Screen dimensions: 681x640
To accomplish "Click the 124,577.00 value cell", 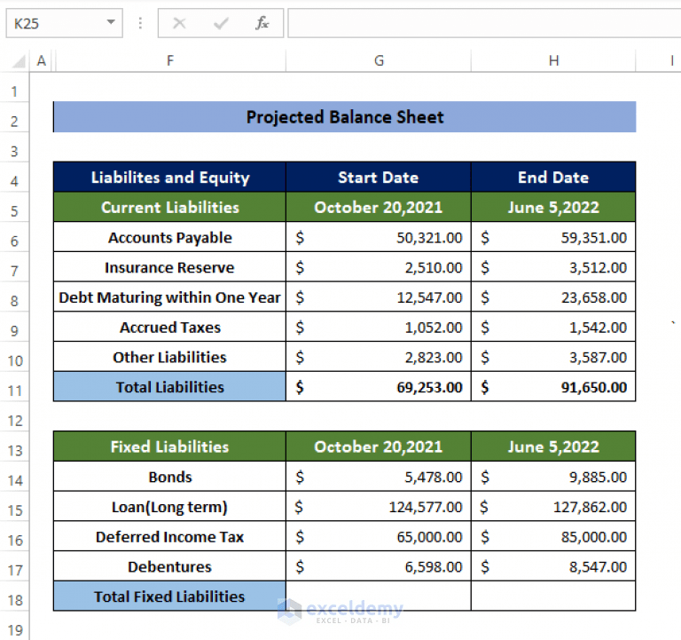I will click(379, 507).
